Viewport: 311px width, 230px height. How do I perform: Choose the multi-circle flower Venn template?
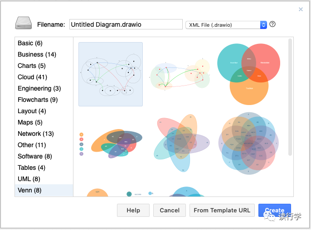point(248,144)
